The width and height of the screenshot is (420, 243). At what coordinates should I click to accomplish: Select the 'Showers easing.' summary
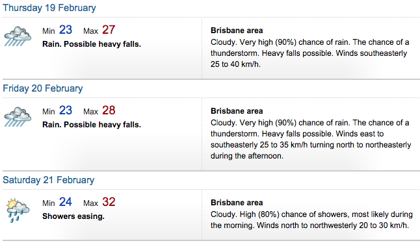point(73,216)
